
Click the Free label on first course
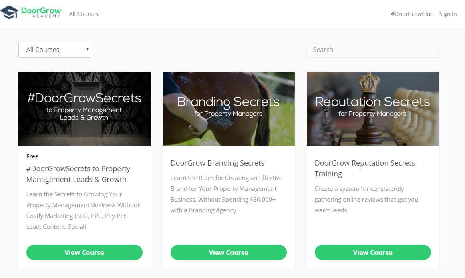[x=32, y=156]
